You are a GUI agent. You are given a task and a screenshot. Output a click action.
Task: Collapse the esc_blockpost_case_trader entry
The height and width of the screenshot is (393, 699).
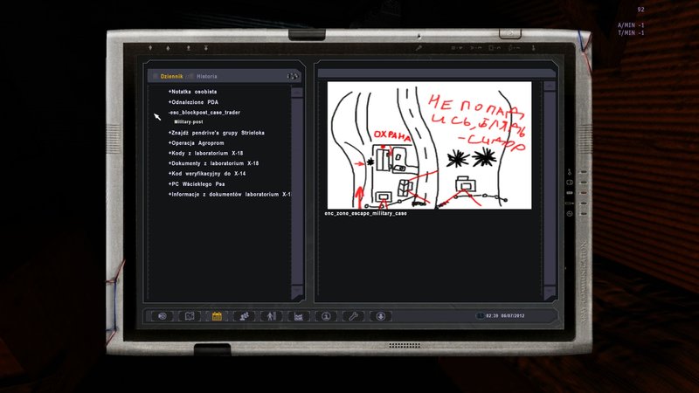(x=205, y=113)
